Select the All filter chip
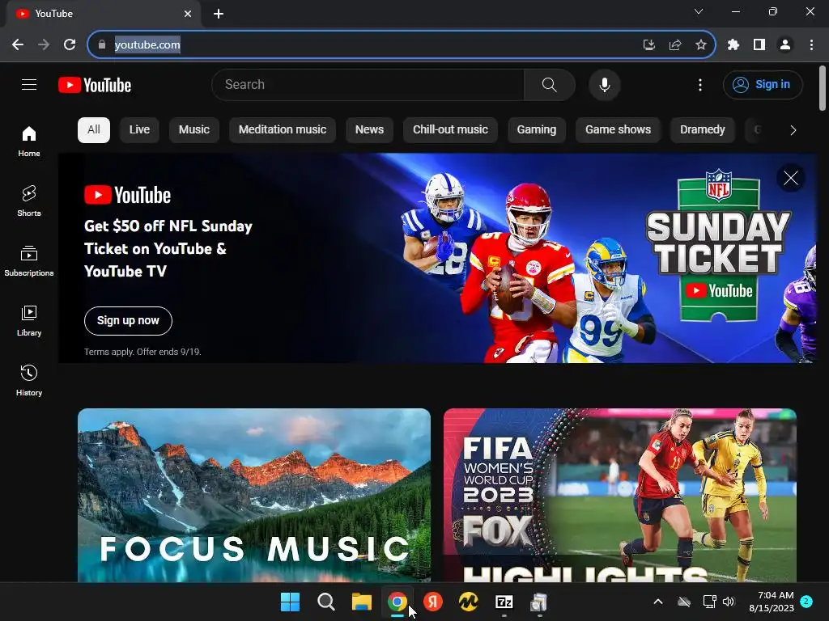829x621 pixels. [94, 130]
